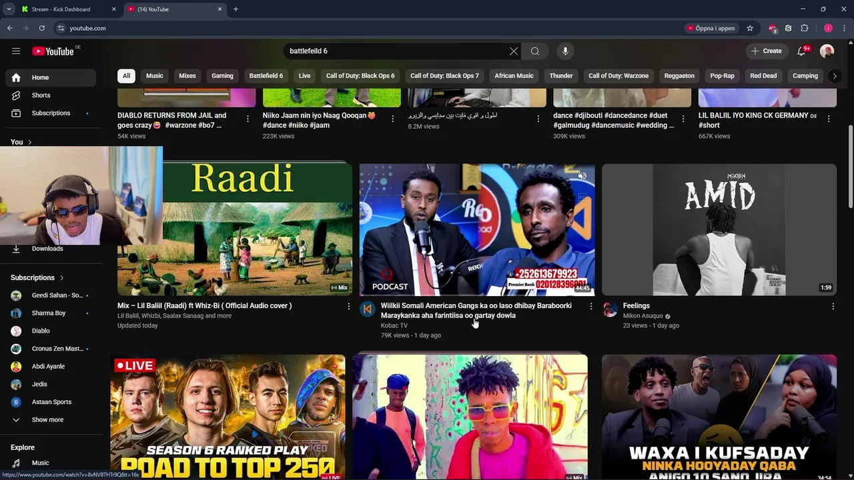This screenshot has width=854, height=480.
Task: Clear the search box with X icon
Action: coord(514,51)
